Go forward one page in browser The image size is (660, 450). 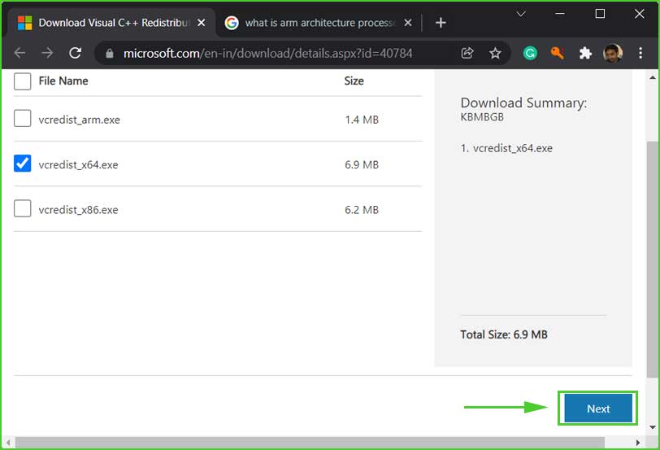coord(48,53)
